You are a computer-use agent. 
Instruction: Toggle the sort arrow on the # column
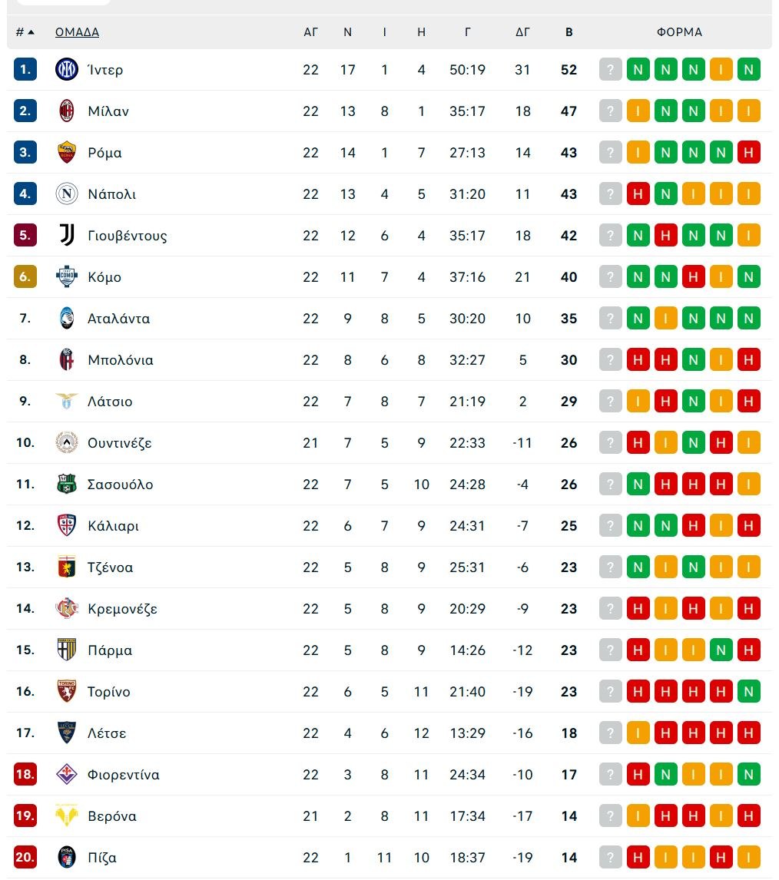[22, 32]
